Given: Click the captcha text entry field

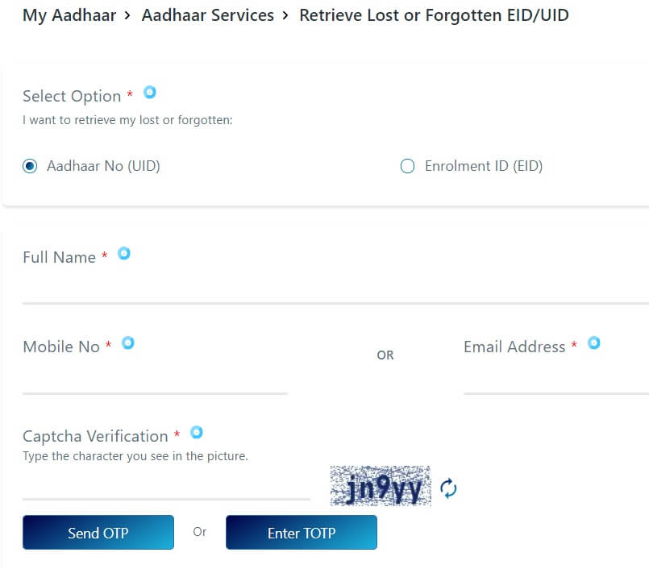Looking at the screenshot, I should click(166, 485).
